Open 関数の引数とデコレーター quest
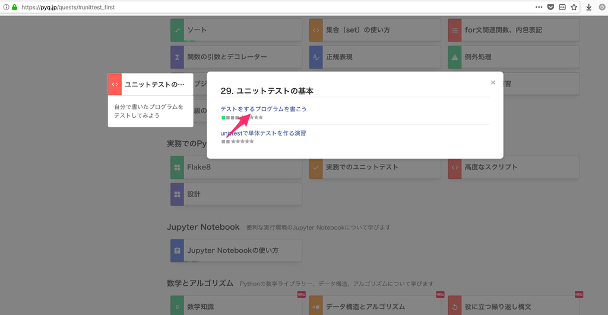The height and width of the screenshot is (315, 608). tap(236, 57)
